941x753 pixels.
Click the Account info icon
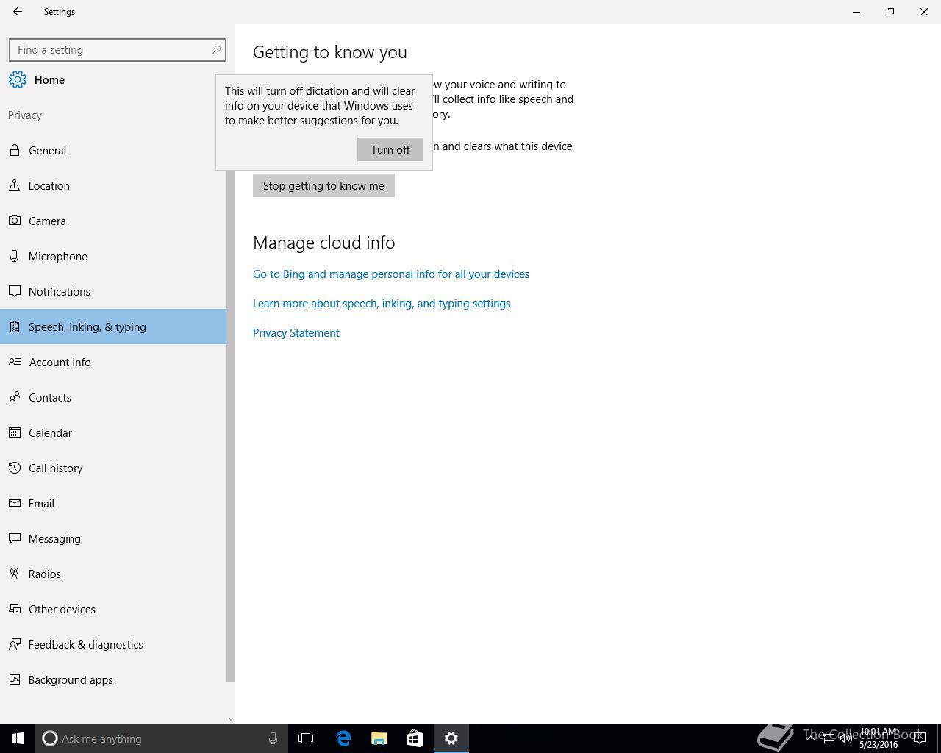(15, 362)
